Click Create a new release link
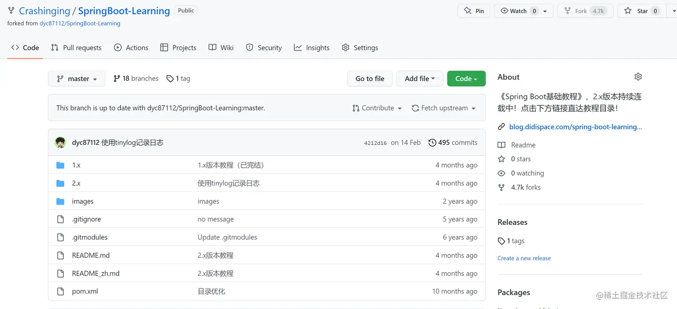The image size is (677, 309). pyautogui.click(x=524, y=258)
